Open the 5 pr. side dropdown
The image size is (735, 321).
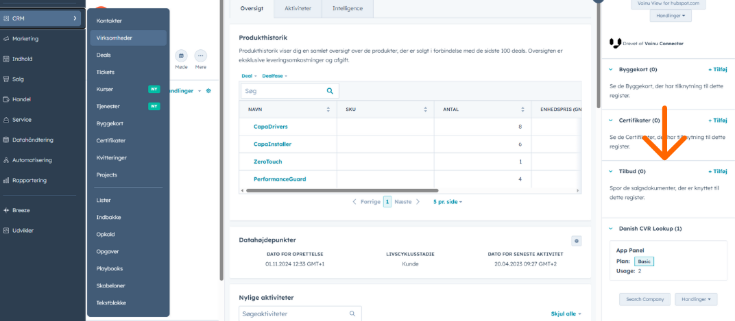click(x=448, y=202)
